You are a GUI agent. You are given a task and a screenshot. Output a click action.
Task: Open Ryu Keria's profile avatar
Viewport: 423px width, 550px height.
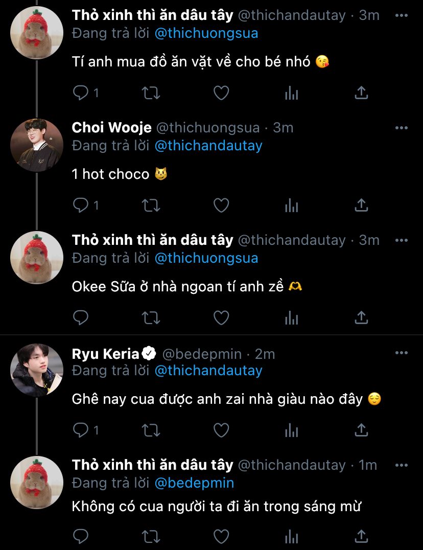click(36, 370)
